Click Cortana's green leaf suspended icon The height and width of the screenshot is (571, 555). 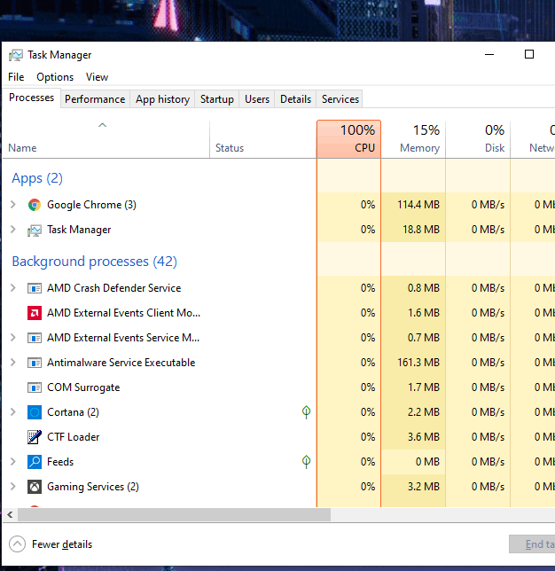(x=306, y=412)
